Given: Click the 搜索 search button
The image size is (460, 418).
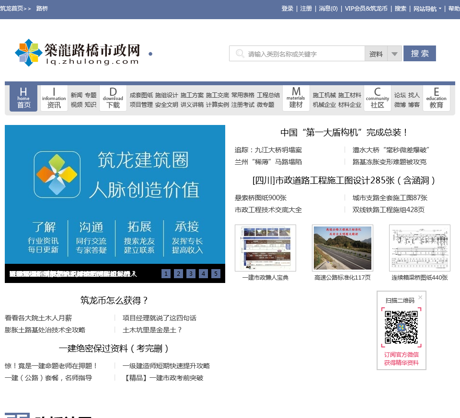Looking at the screenshot, I should 420,53.
